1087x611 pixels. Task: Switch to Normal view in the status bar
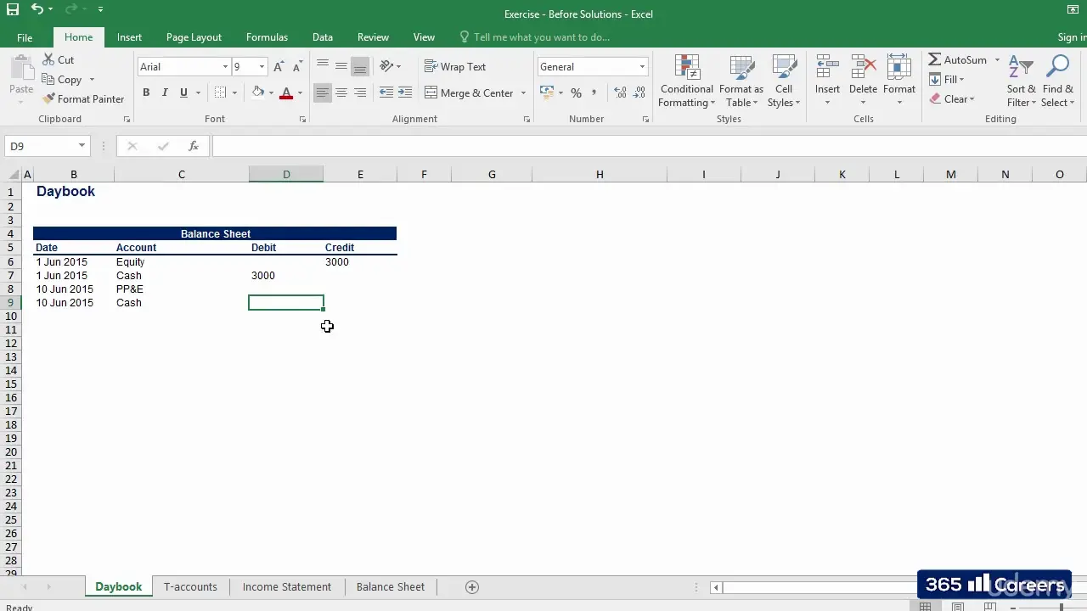pyautogui.click(x=926, y=607)
